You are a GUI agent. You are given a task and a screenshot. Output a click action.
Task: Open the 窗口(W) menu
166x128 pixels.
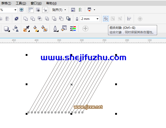pyautogui.click(x=36, y=3)
